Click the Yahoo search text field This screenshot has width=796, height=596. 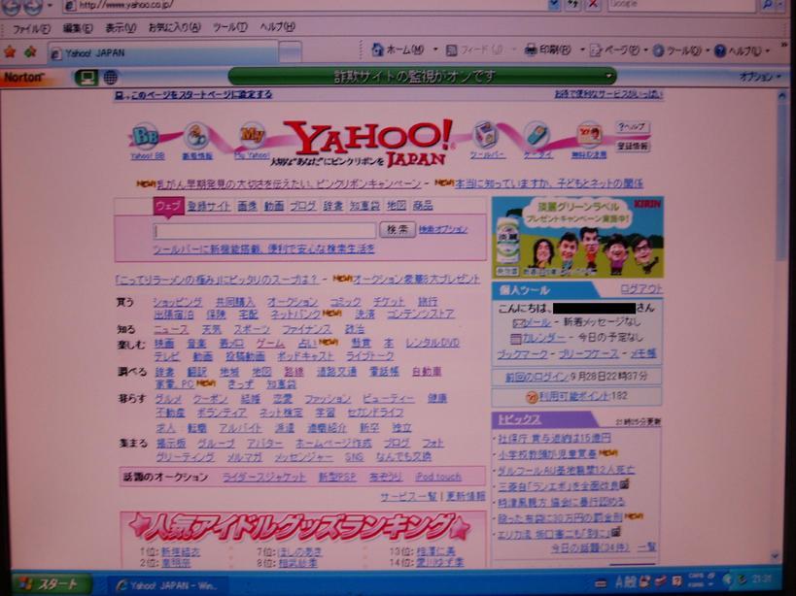click(264, 231)
